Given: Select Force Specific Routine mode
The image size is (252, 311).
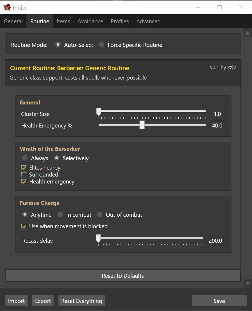Looking at the screenshot, I should (102, 45).
